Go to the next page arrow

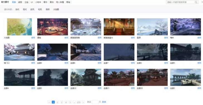point(83,102)
